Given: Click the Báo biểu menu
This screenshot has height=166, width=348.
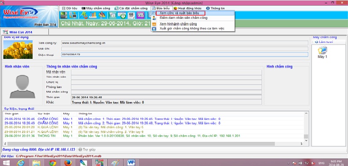Looking at the screenshot, I should (x=161, y=8).
